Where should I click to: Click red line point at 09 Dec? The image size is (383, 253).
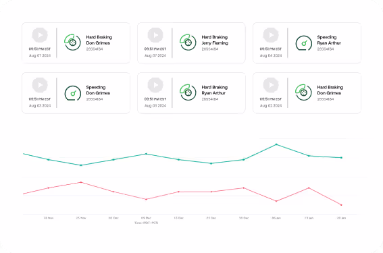click(147, 199)
